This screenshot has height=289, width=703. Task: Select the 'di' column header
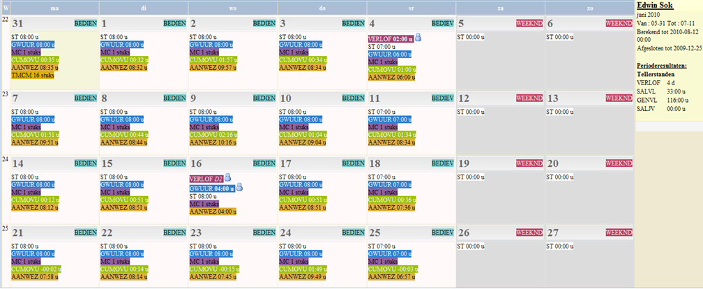144,8
